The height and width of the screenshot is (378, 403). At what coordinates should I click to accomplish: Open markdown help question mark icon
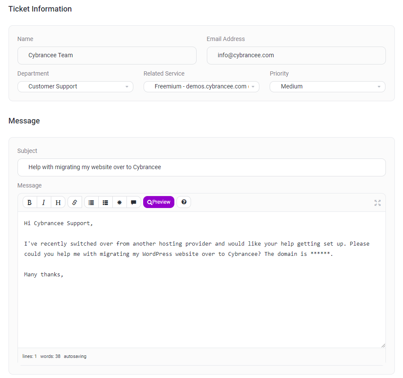pyautogui.click(x=184, y=202)
